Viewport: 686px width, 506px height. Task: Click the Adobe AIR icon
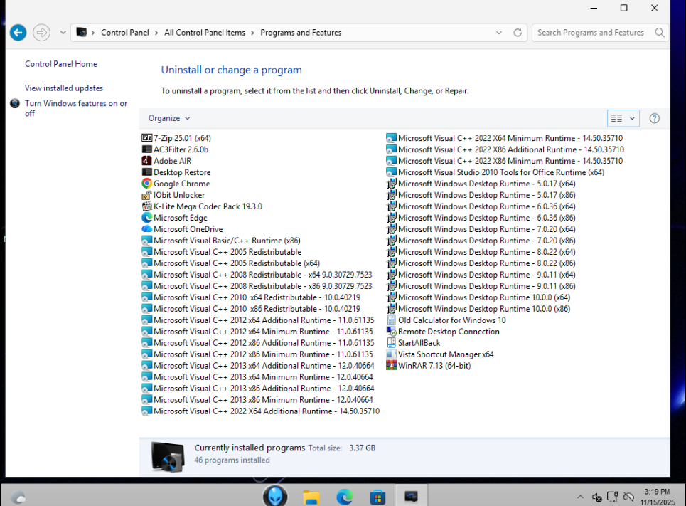coord(146,161)
